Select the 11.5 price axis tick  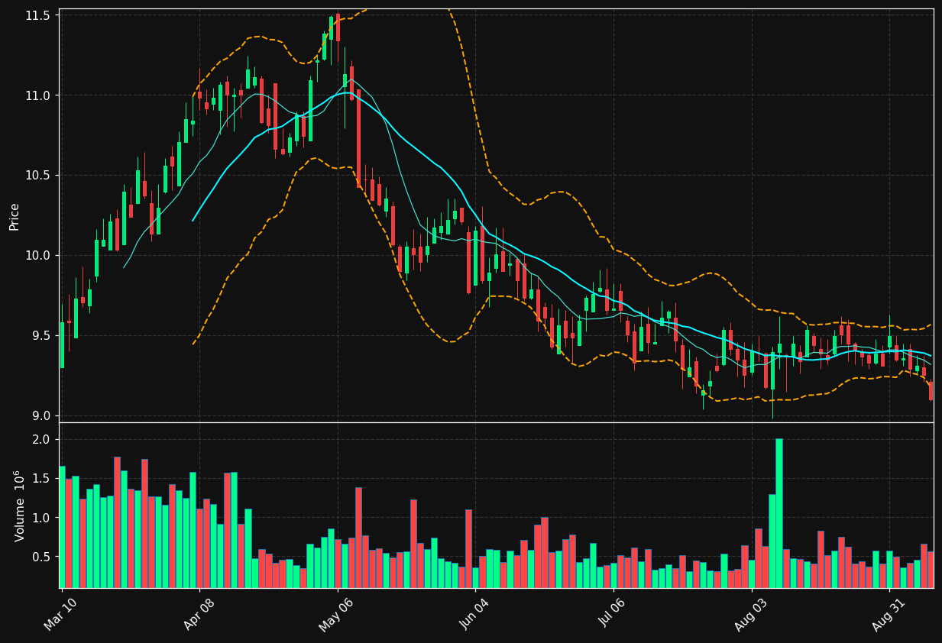tap(38, 15)
